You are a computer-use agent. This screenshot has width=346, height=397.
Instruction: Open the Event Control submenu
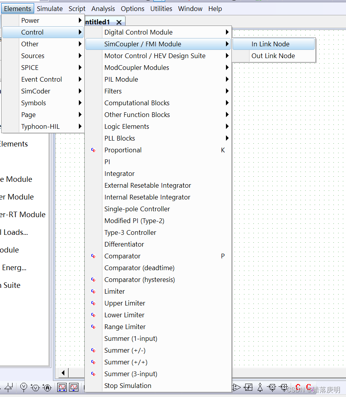(x=43, y=79)
